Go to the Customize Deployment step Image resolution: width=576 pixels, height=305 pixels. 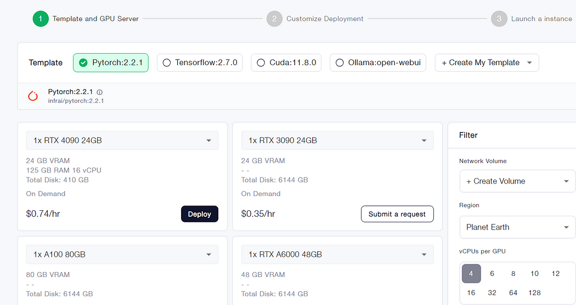(x=325, y=19)
